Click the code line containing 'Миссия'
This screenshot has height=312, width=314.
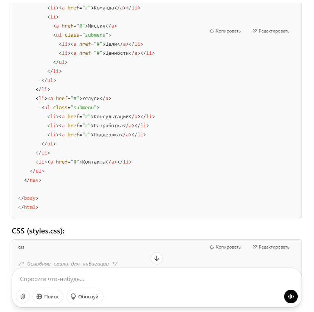coord(85,26)
